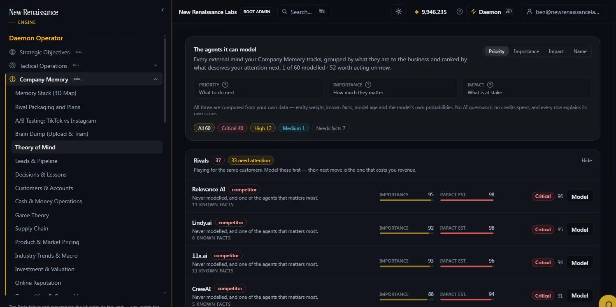Open the Daemon button in header
The height and width of the screenshot is (307, 616).
pos(492,12)
